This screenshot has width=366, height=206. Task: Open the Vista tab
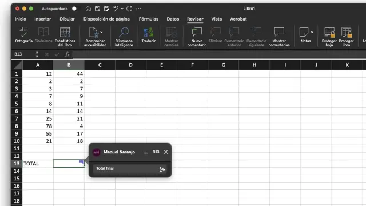(x=217, y=19)
